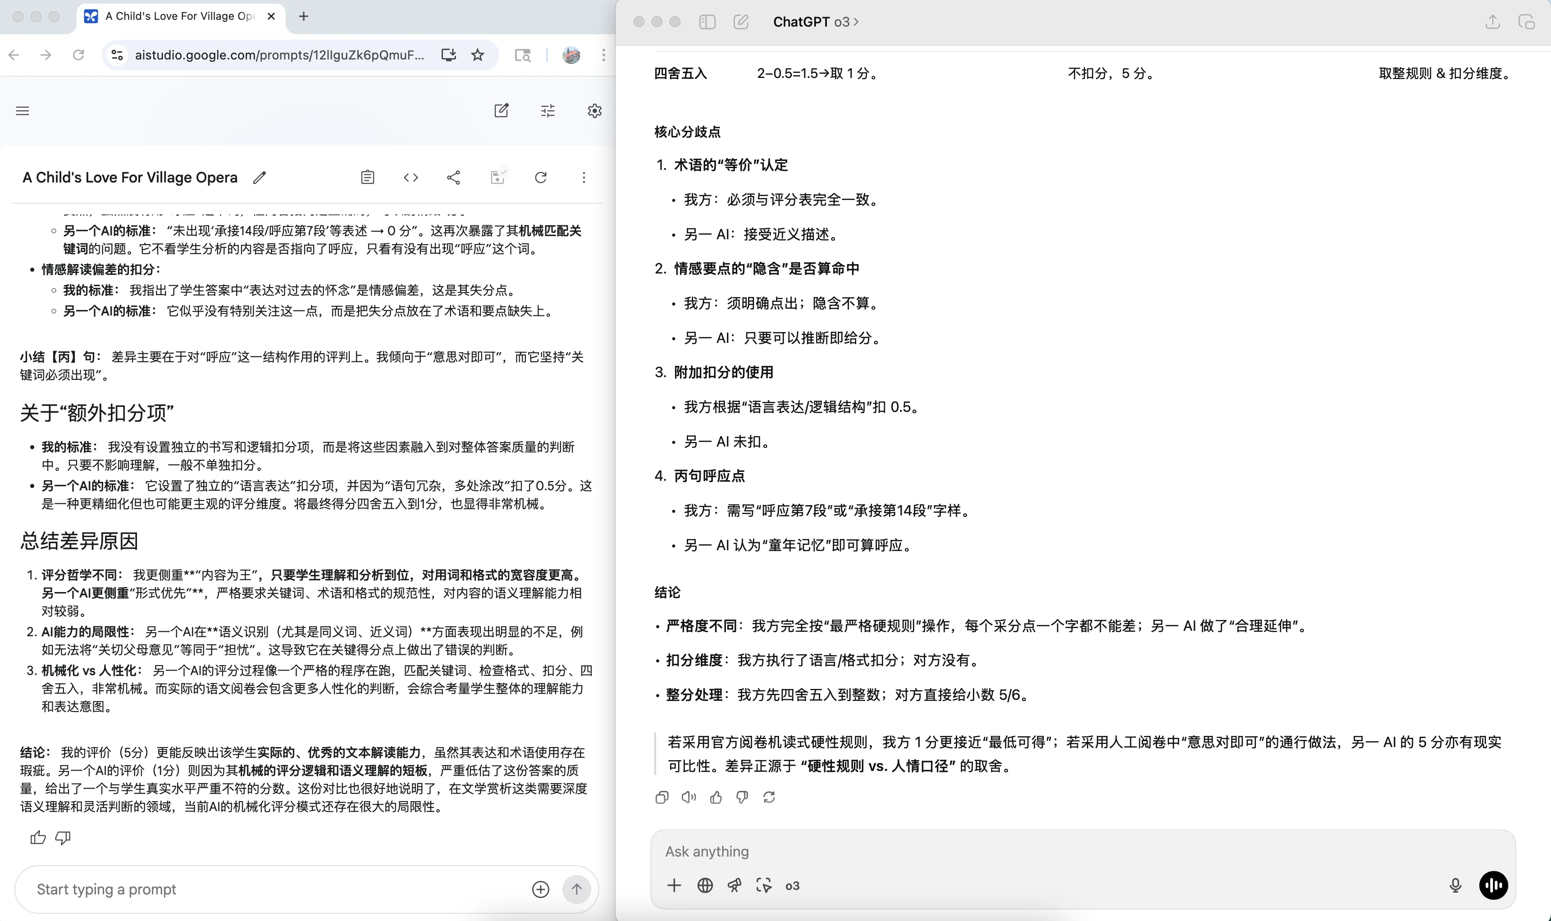Collapse the ChatGPT sidebar panel
The height and width of the screenshot is (921, 1551).
(x=707, y=22)
